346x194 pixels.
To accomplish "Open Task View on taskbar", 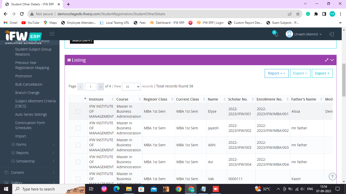I will click(91, 189).
